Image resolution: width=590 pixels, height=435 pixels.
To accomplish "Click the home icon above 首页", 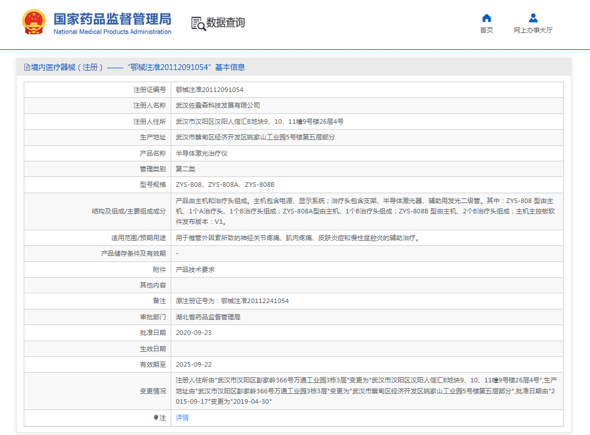I will coord(486,17).
